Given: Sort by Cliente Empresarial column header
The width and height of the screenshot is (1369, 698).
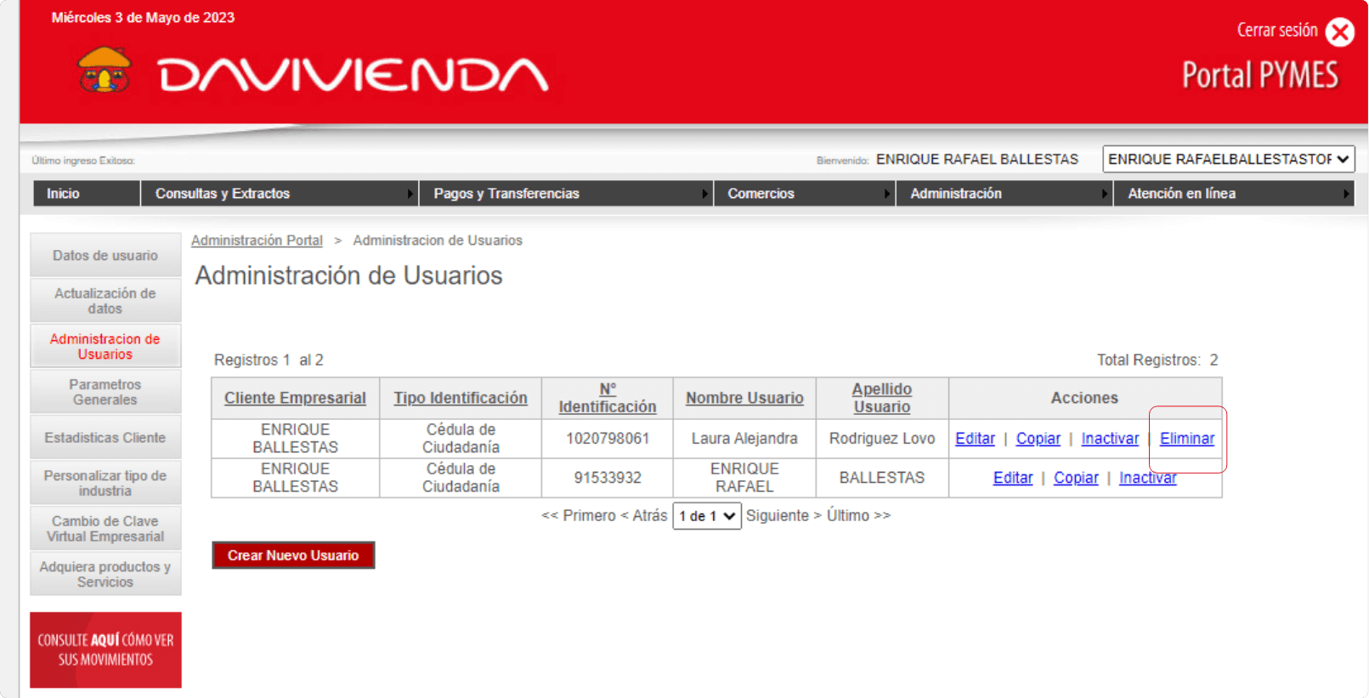Looking at the screenshot, I should coord(295,398).
